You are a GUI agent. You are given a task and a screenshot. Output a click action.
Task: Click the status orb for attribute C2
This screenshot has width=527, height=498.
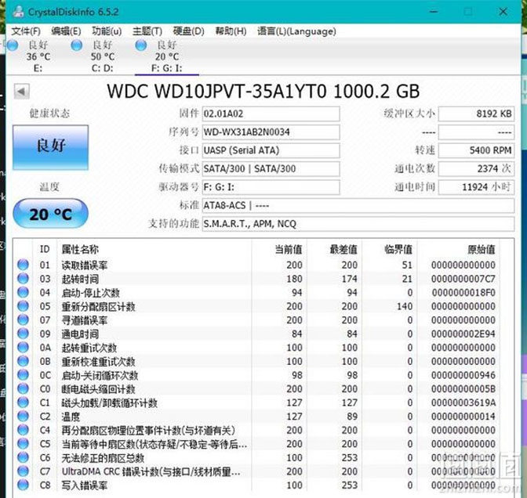point(23,416)
